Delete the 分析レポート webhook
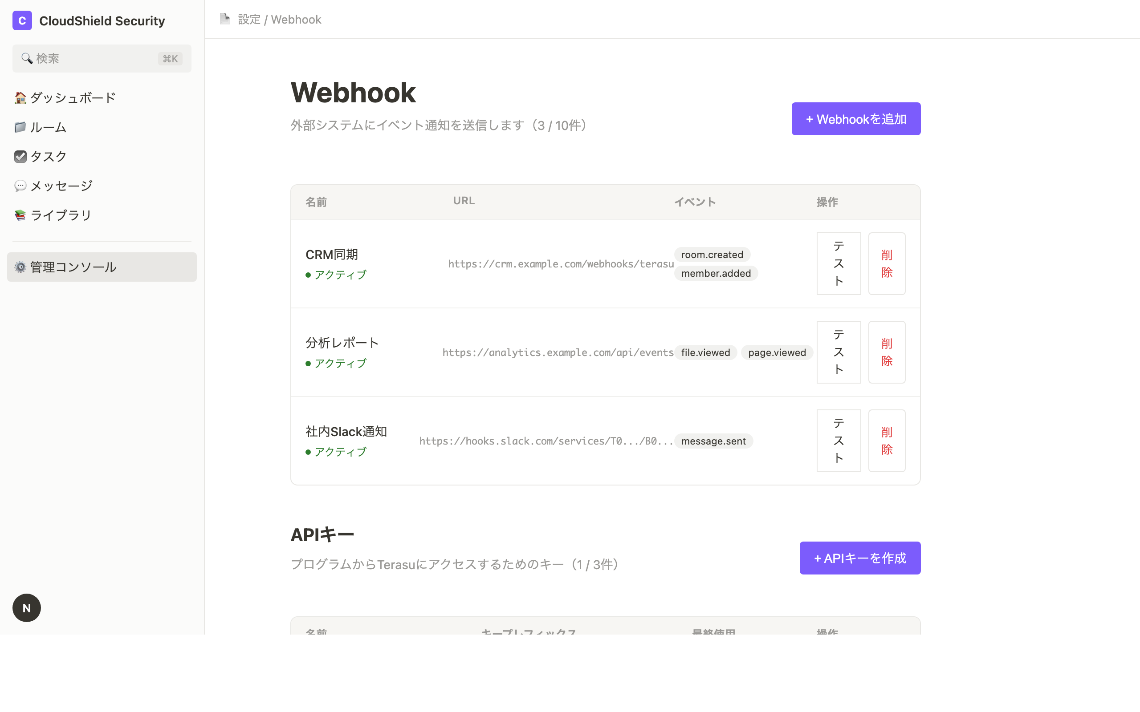Viewport: 1140px width, 712px height. [x=887, y=352]
